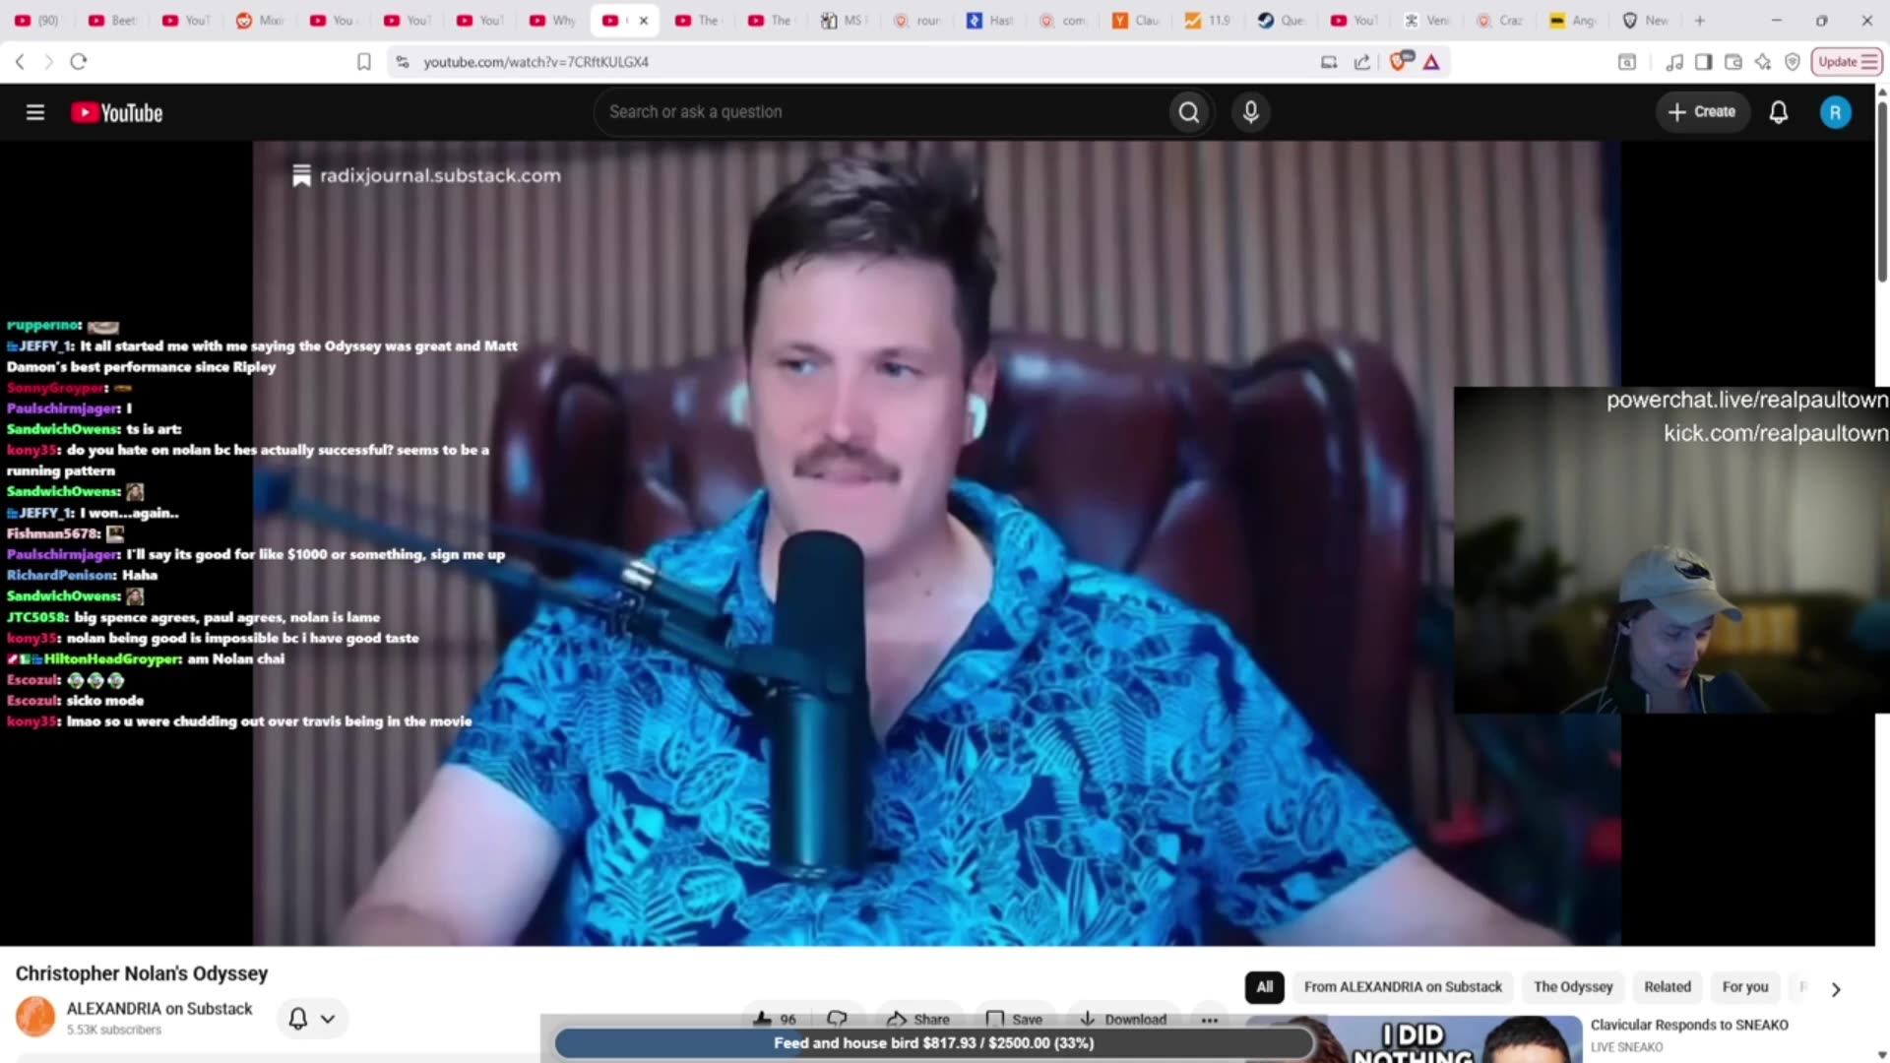Image resolution: width=1890 pixels, height=1063 pixels.
Task: Switch to the 'Beet' tab
Action: [x=112, y=20]
